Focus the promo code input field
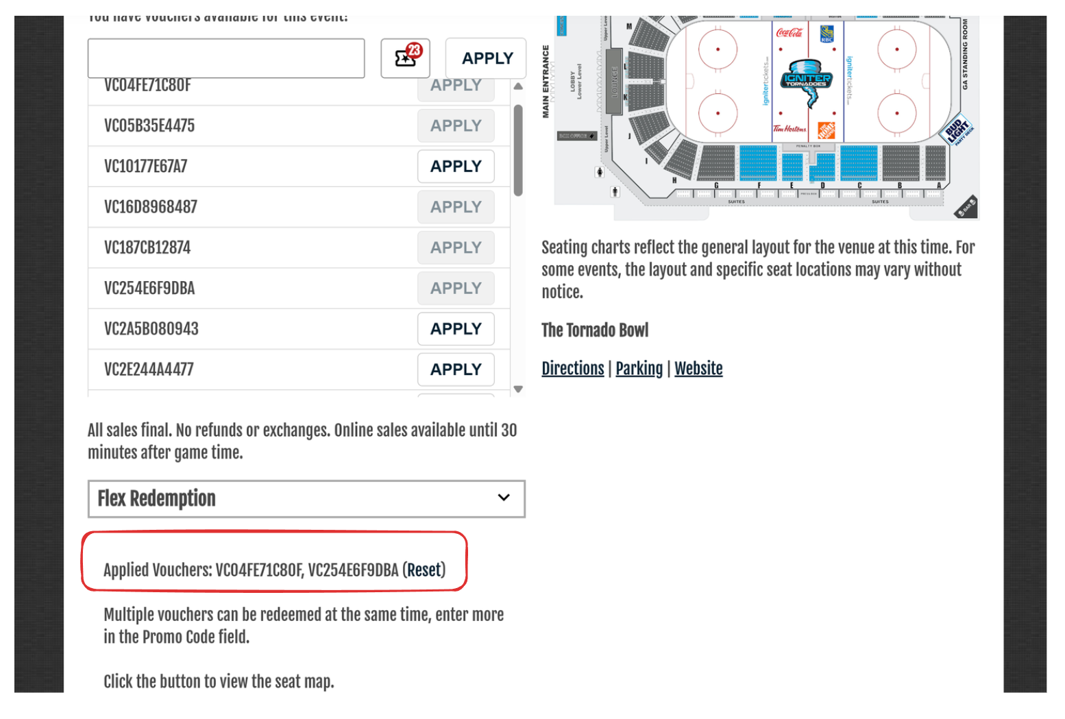The height and width of the screenshot is (719, 1065). tap(226, 58)
